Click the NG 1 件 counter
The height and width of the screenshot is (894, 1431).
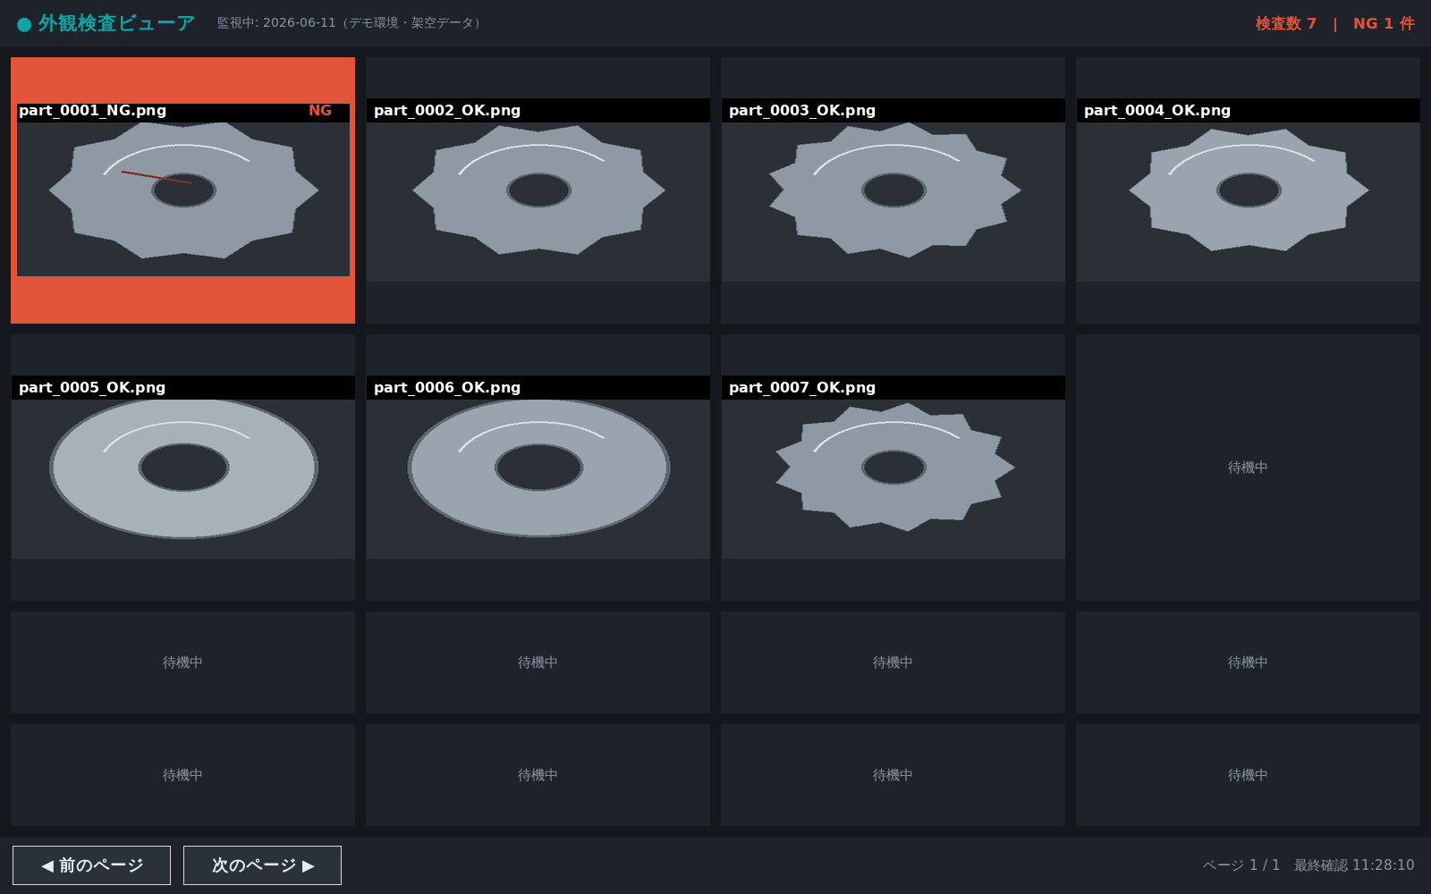(x=1384, y=23)
